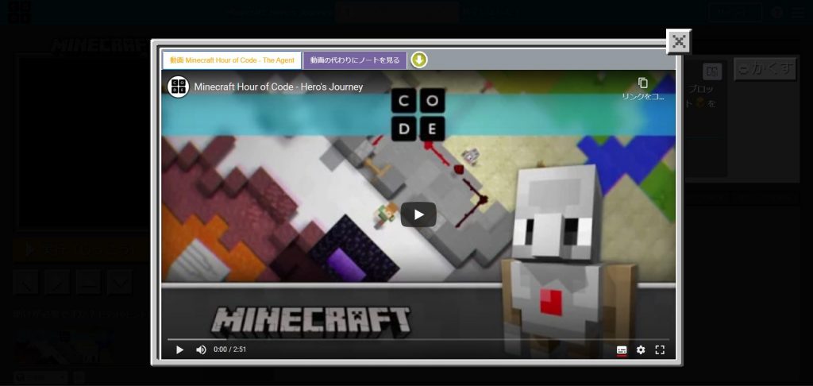The image size is (813, 386).
Task: Copy video link icon at top right
Action: 643,83
